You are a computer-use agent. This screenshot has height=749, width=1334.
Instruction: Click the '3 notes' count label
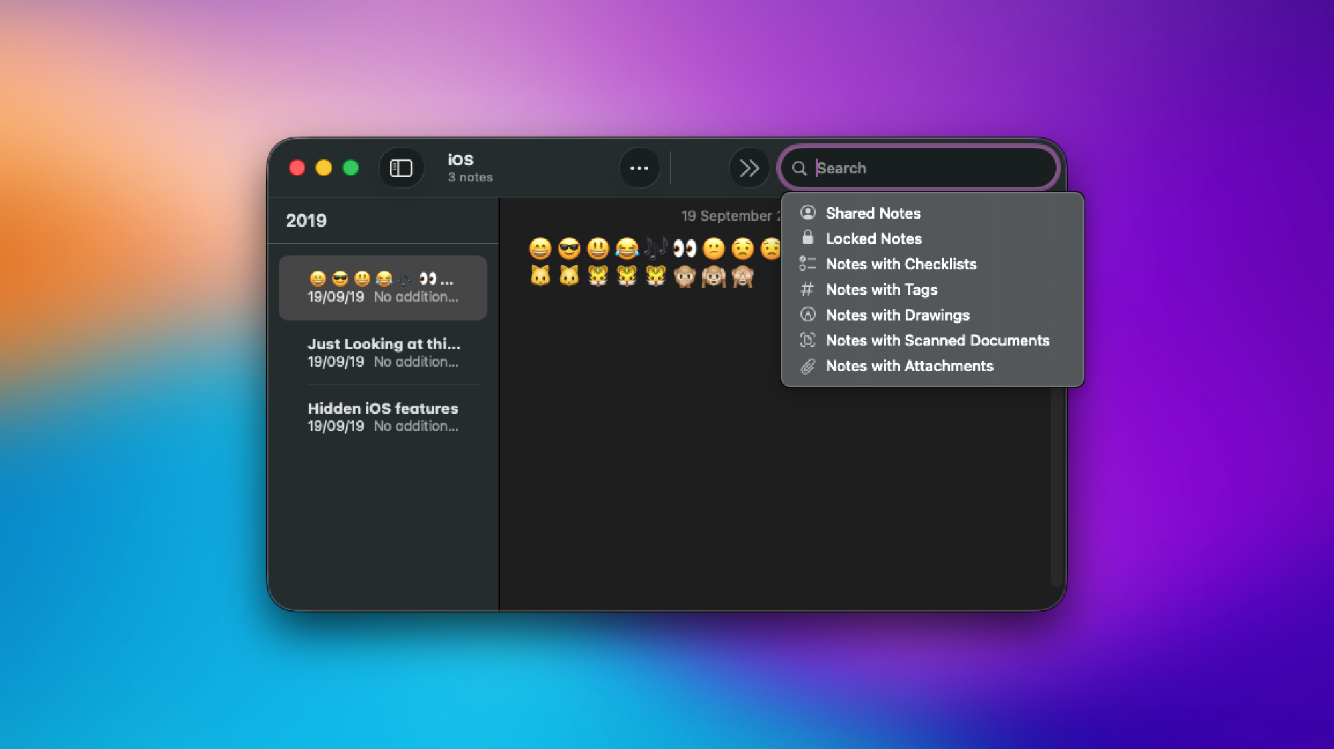(x=470, y=177)
